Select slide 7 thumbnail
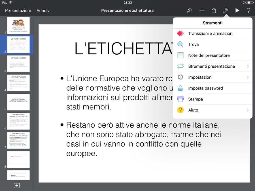The image size is (255, 191). (18, 140)
